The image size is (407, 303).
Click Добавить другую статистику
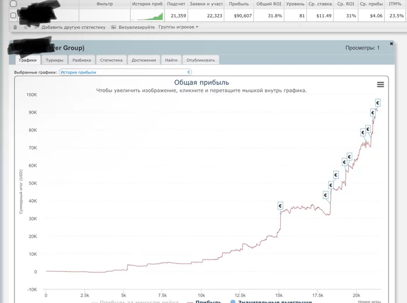[x=73, y=27]
